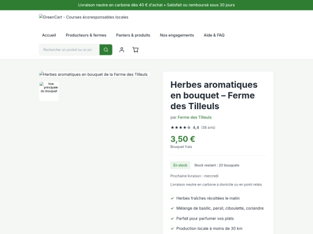Click the top Livraison neutre en carbone banner
313x234 pixels.
point(156,5)
